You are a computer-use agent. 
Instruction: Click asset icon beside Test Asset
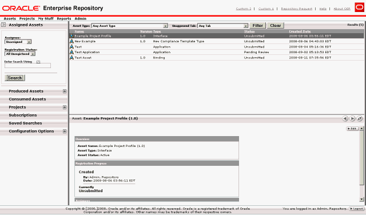coord(71,57)
